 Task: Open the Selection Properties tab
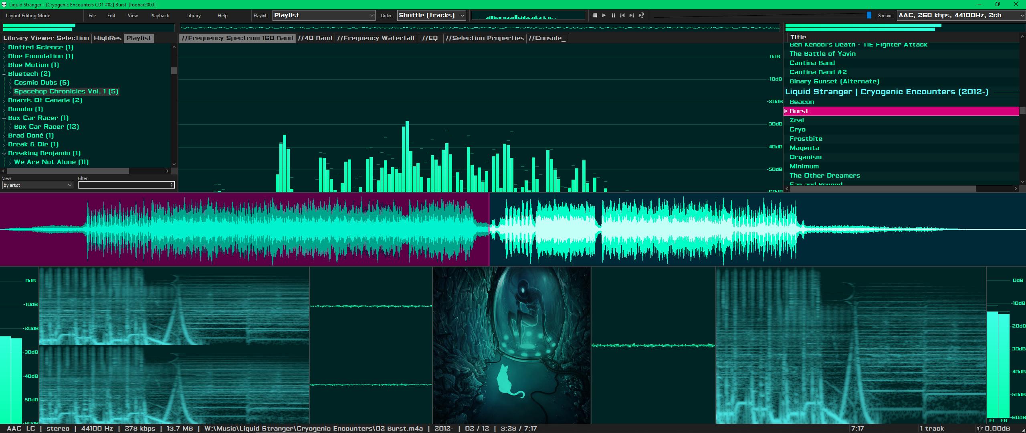[x=485, y=38]
